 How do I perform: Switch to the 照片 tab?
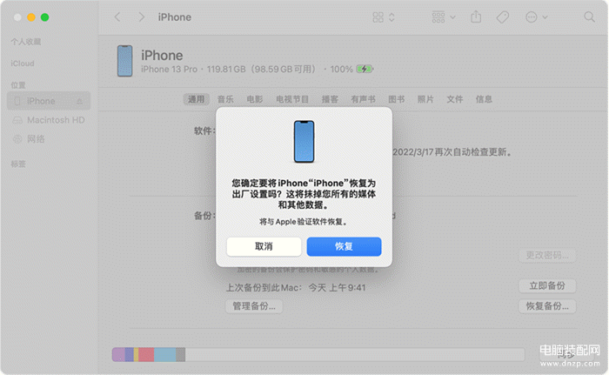425,99
